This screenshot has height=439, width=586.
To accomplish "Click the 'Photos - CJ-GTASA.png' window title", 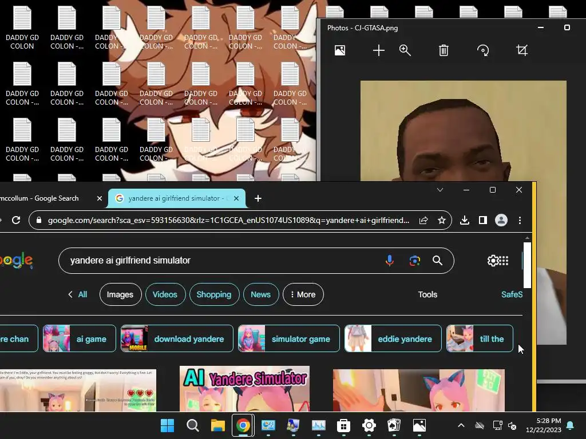I will (362, 28).
